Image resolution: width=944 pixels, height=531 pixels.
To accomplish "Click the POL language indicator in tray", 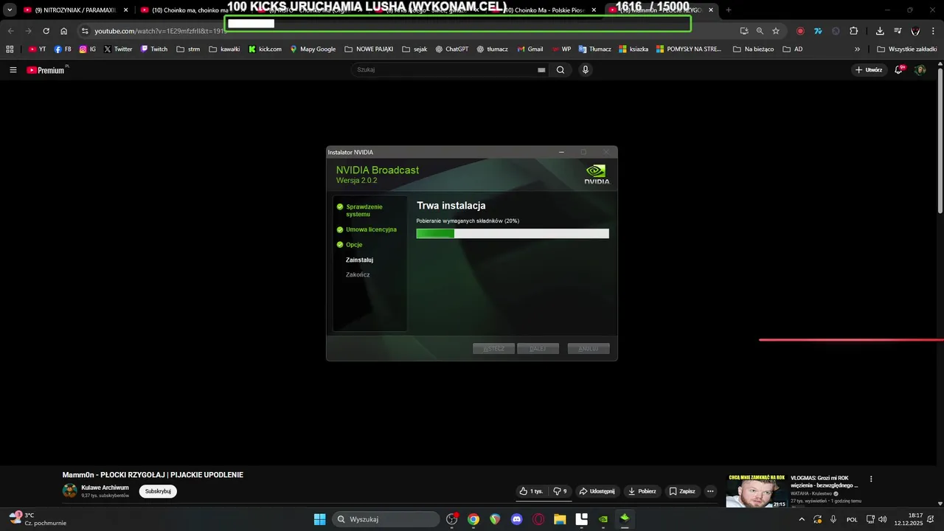I will 852,519.
